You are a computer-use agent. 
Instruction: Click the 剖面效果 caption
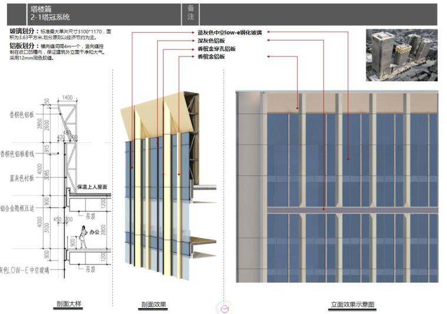[154, 305]
